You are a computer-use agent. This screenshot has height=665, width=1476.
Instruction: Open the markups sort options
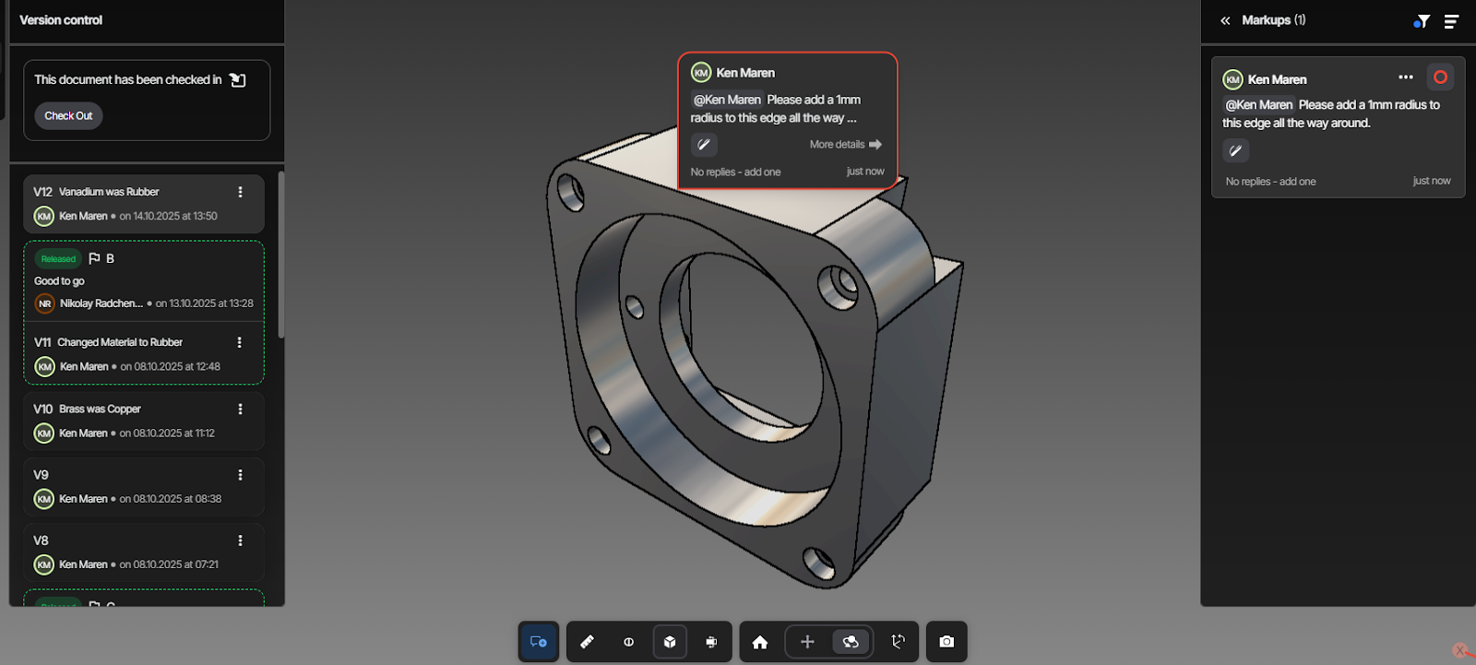(x=1451, y=21)
